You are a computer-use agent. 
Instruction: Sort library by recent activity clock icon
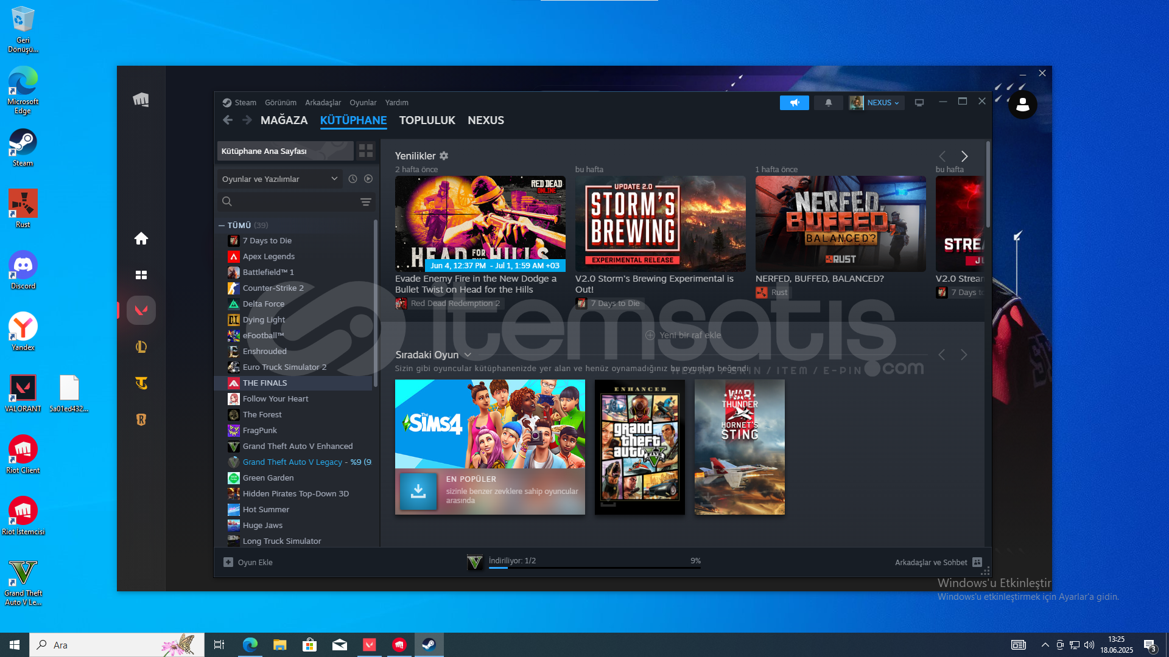(353, 179)
